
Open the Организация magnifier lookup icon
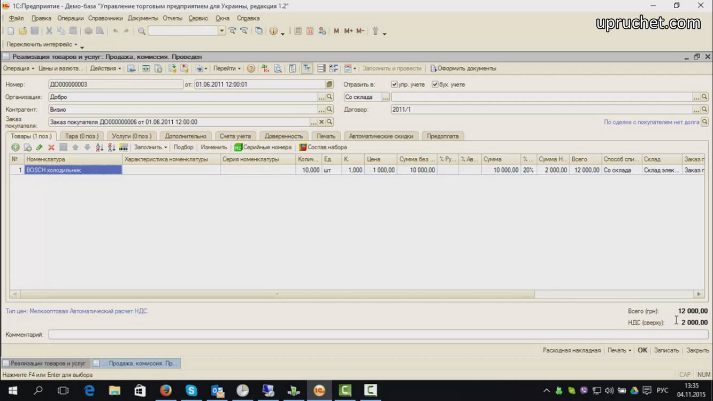click(329, 97)
